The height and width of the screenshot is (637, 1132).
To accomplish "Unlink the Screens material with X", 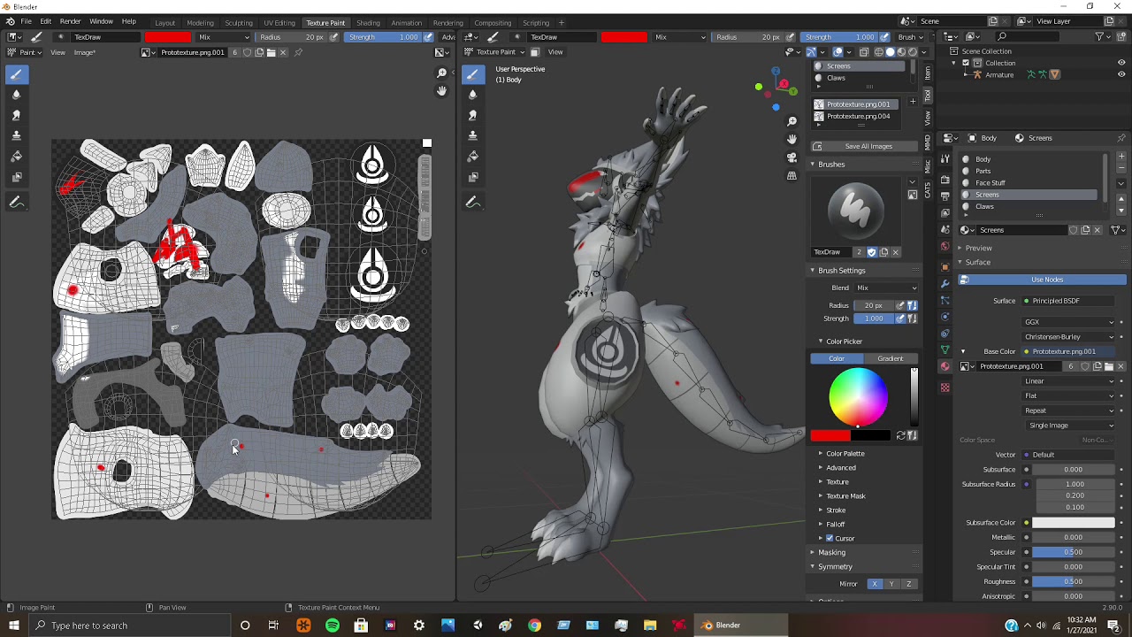I will click(x=1098, y=230).
